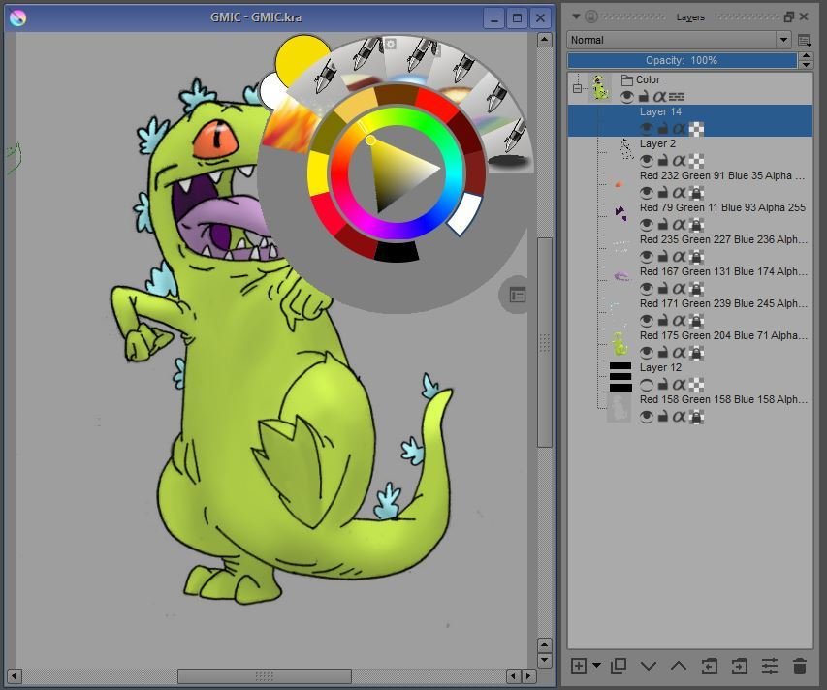This screenshot has width=827, height=690.
Task: Float the Layers docker
Action: 789,16
